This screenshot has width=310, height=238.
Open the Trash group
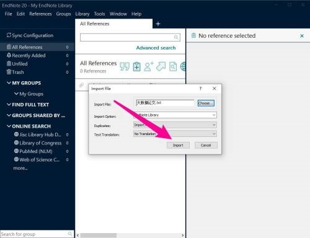coord(37,72)
